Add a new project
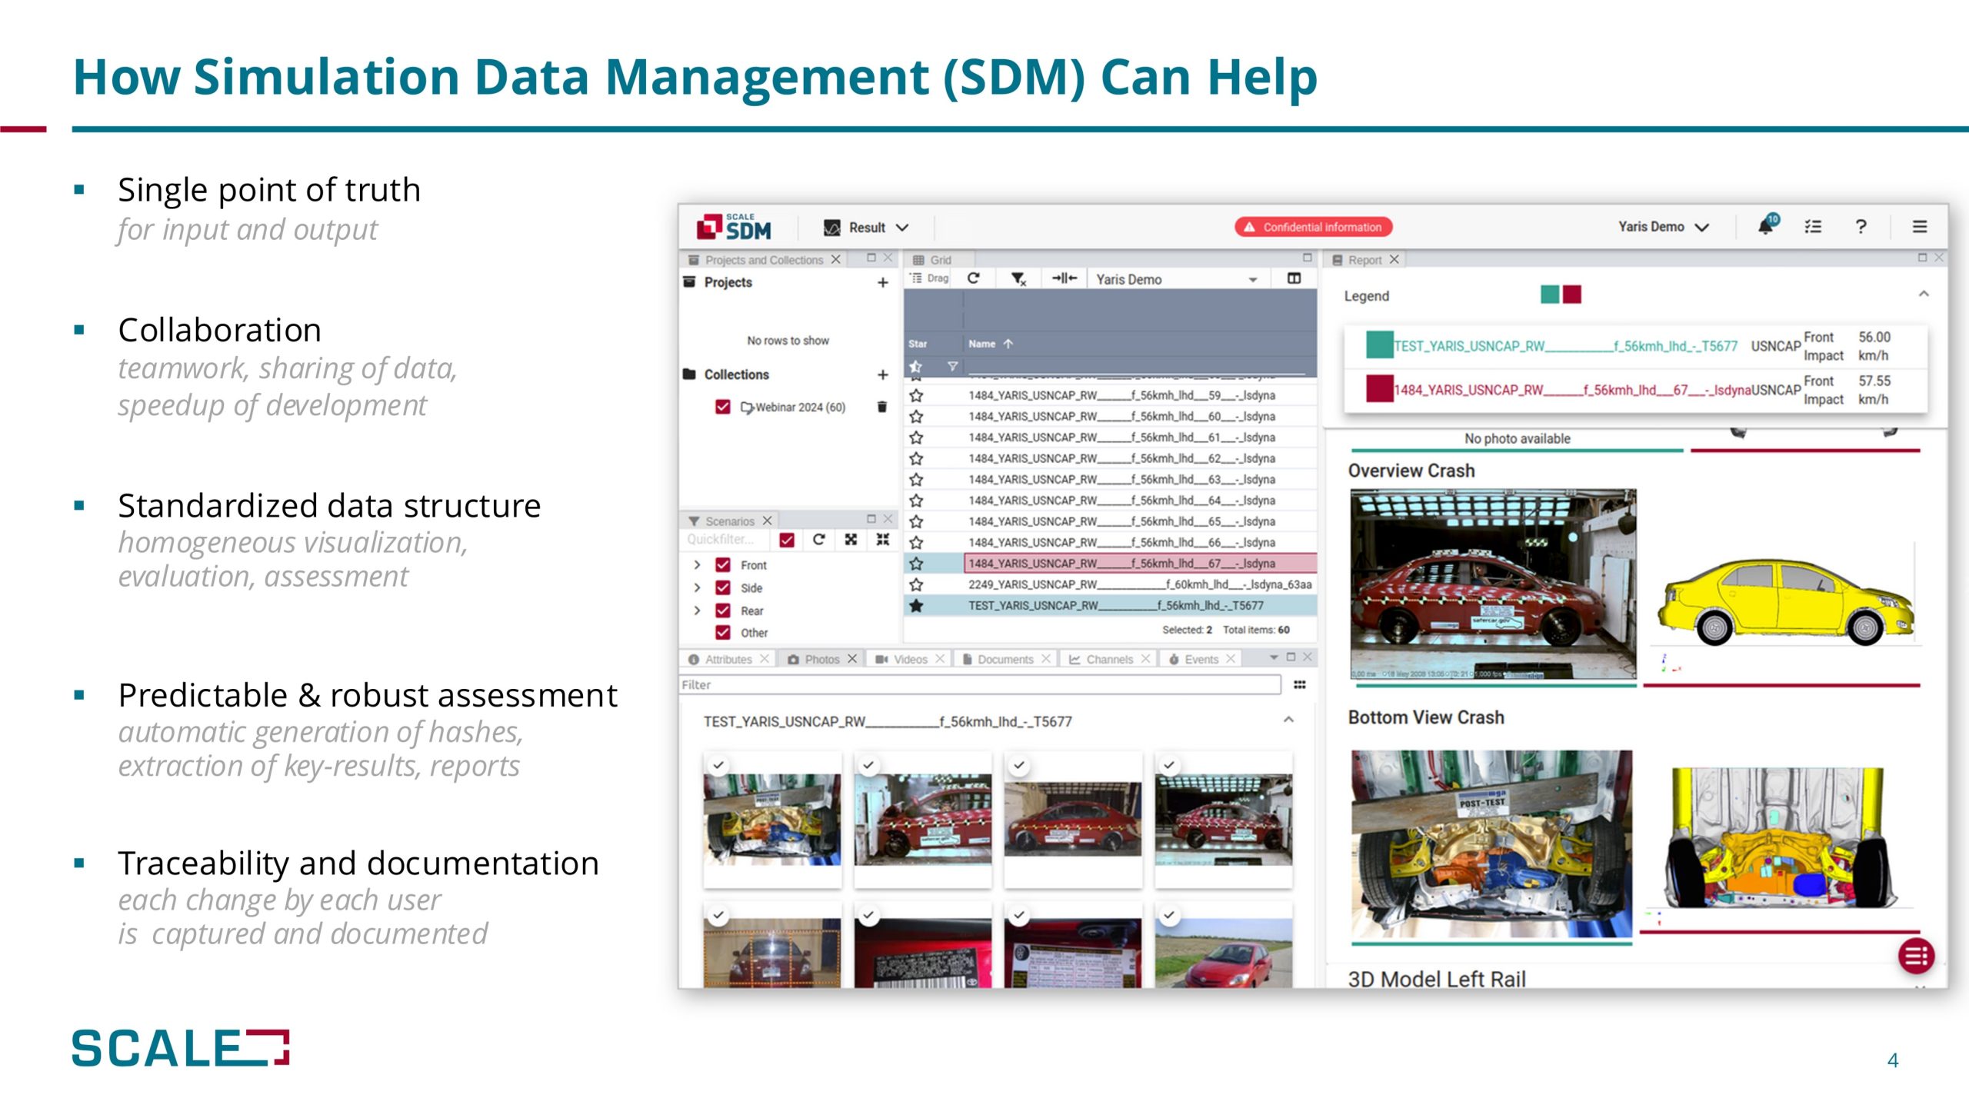The image size is (1969, 1108). 882,282
